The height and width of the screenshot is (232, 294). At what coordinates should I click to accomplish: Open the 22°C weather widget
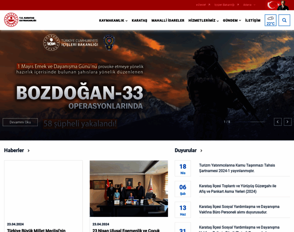[x=270, y=20]
